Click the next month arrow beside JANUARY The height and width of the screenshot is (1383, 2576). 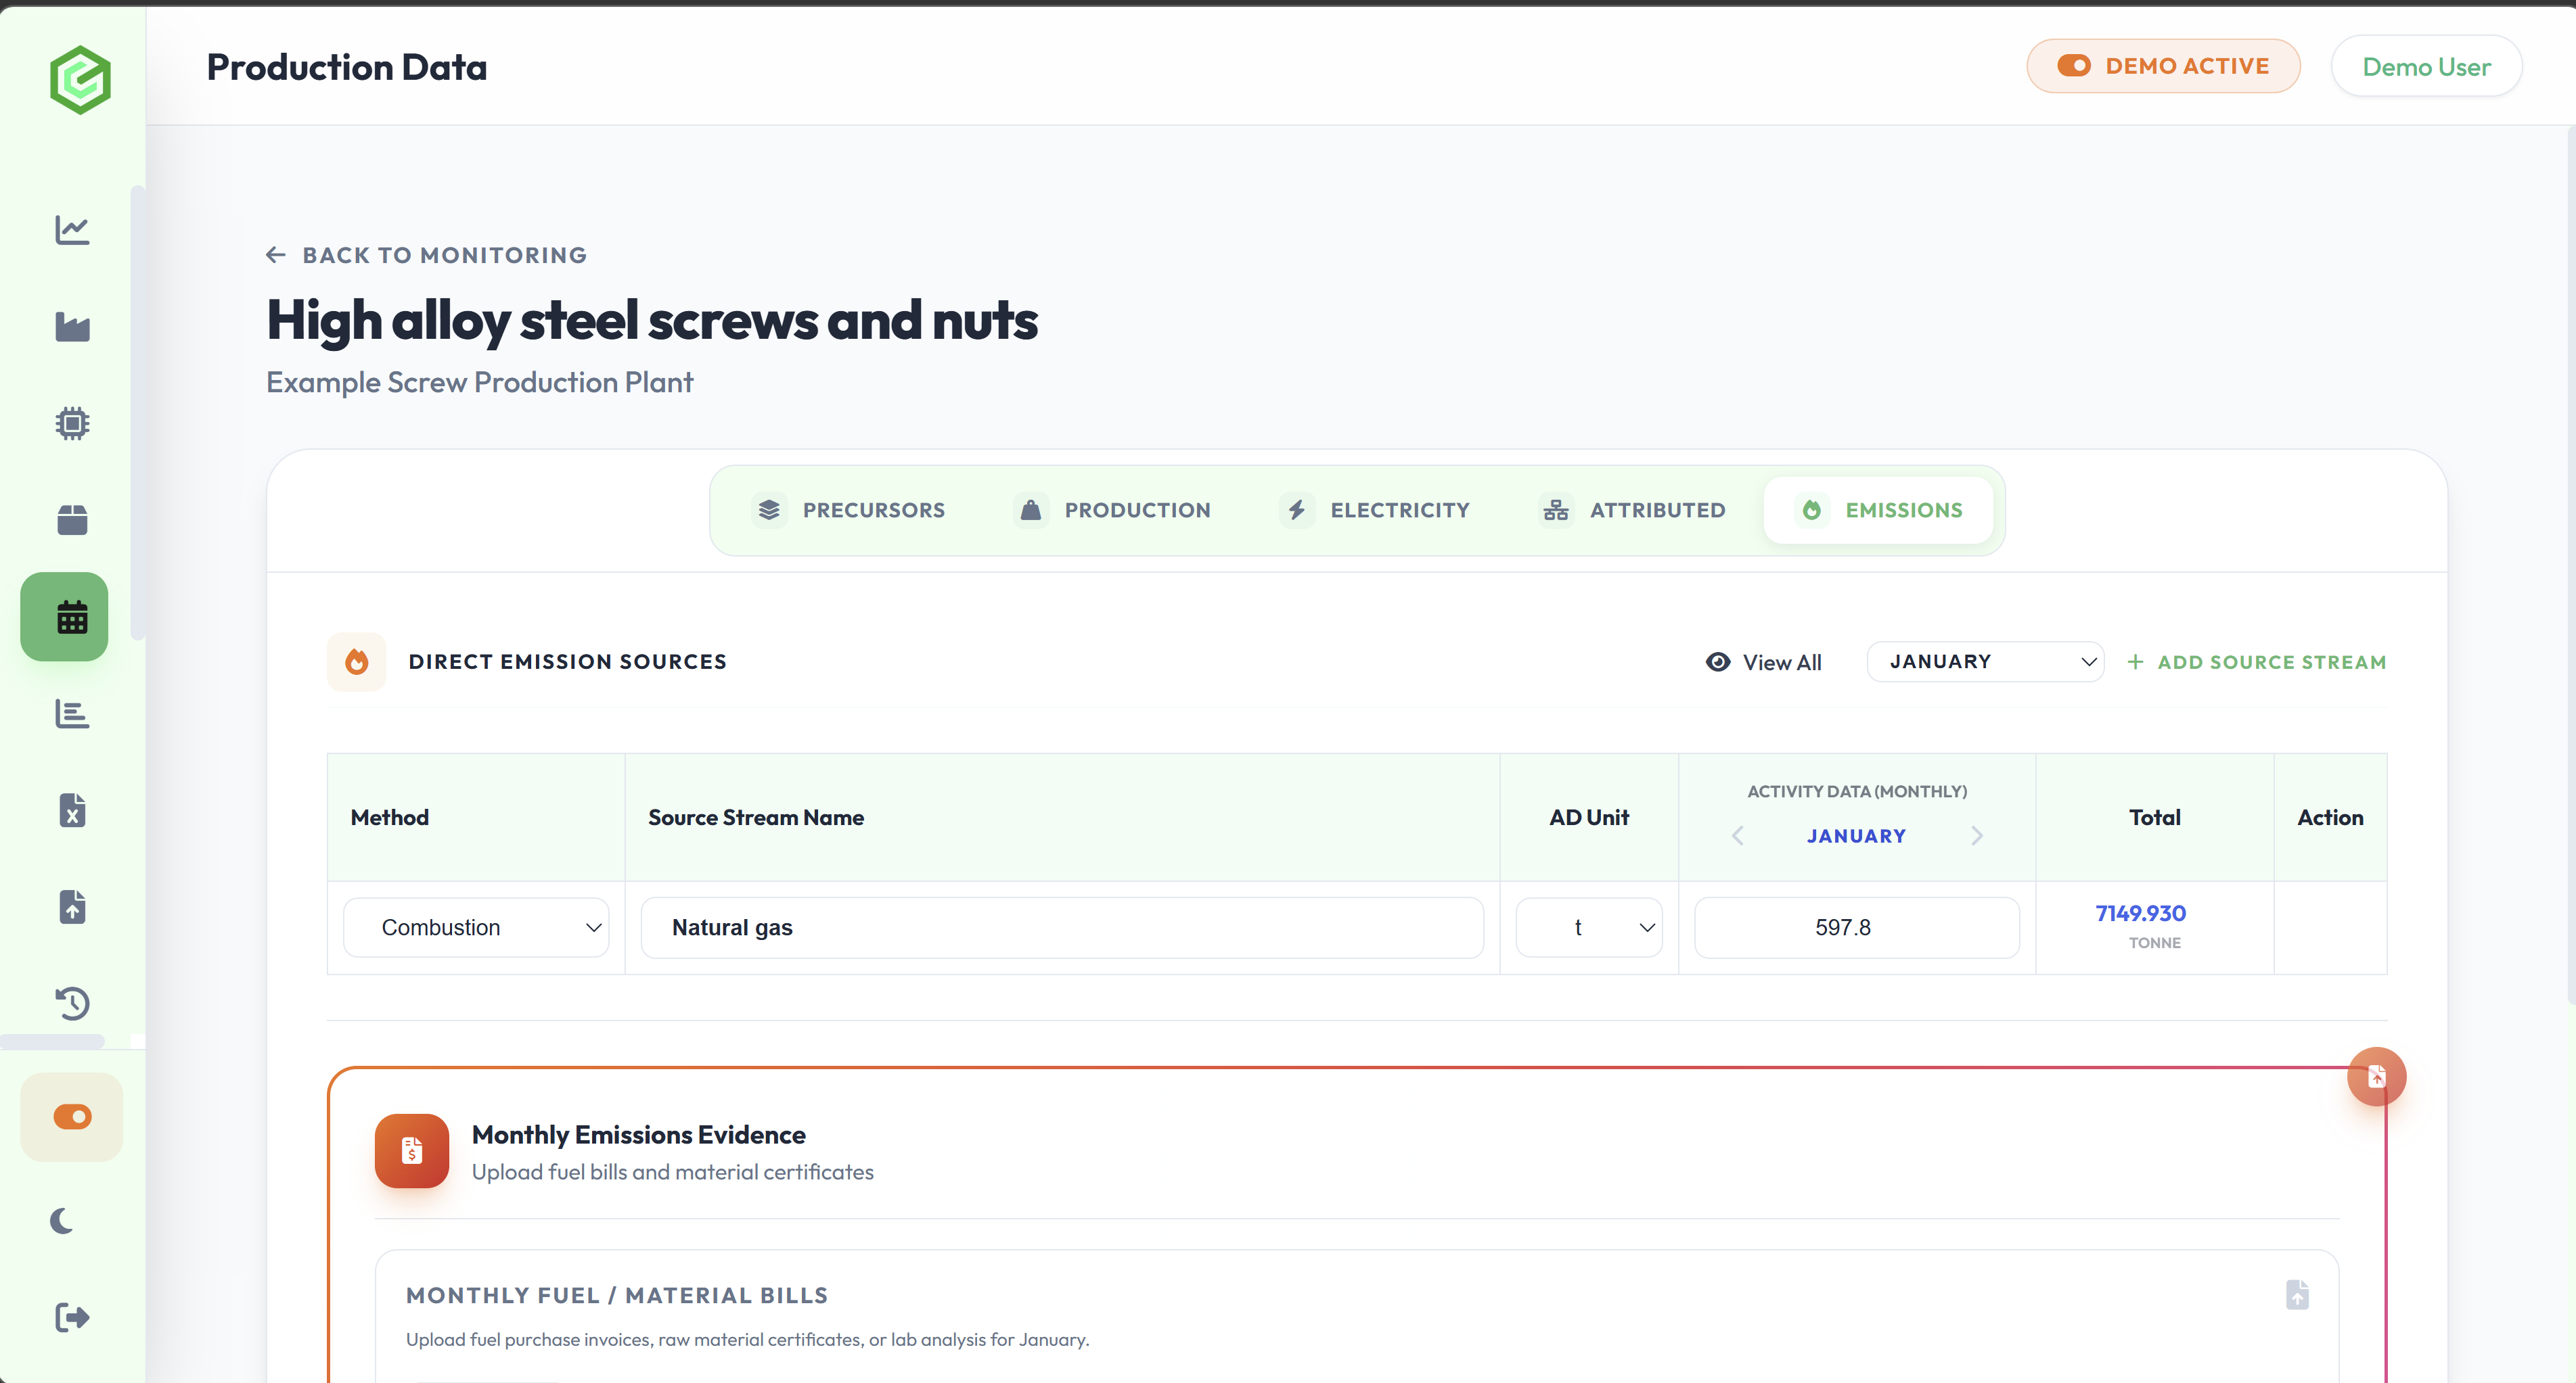click(x=1976, y=837)
